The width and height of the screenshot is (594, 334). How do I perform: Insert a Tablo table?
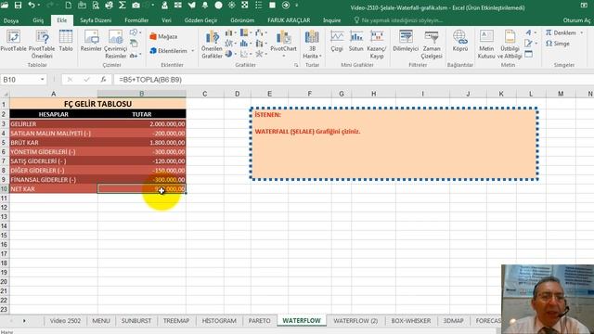pyautogui.click(x=66, y=41)
